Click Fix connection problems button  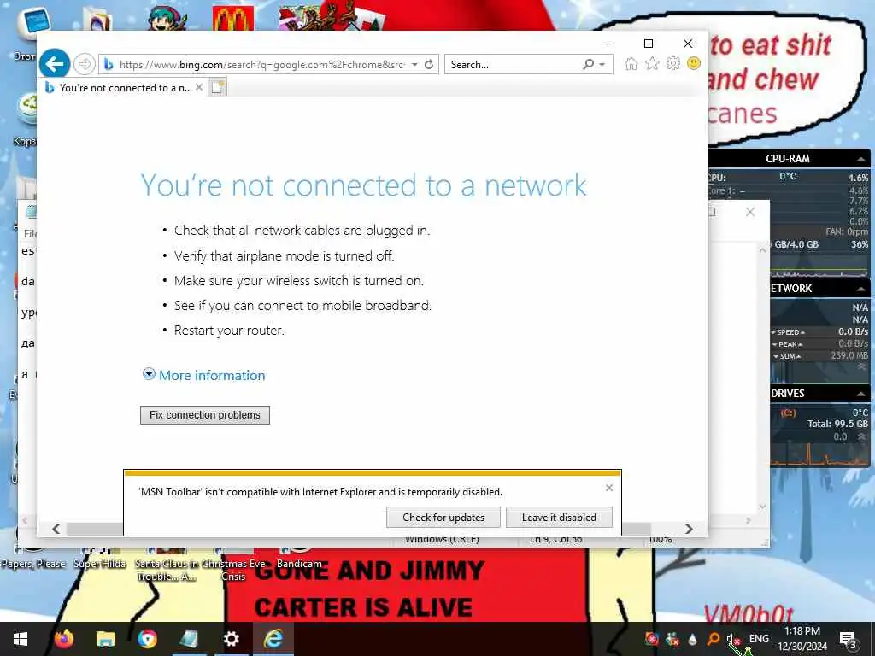pos(205,415)
